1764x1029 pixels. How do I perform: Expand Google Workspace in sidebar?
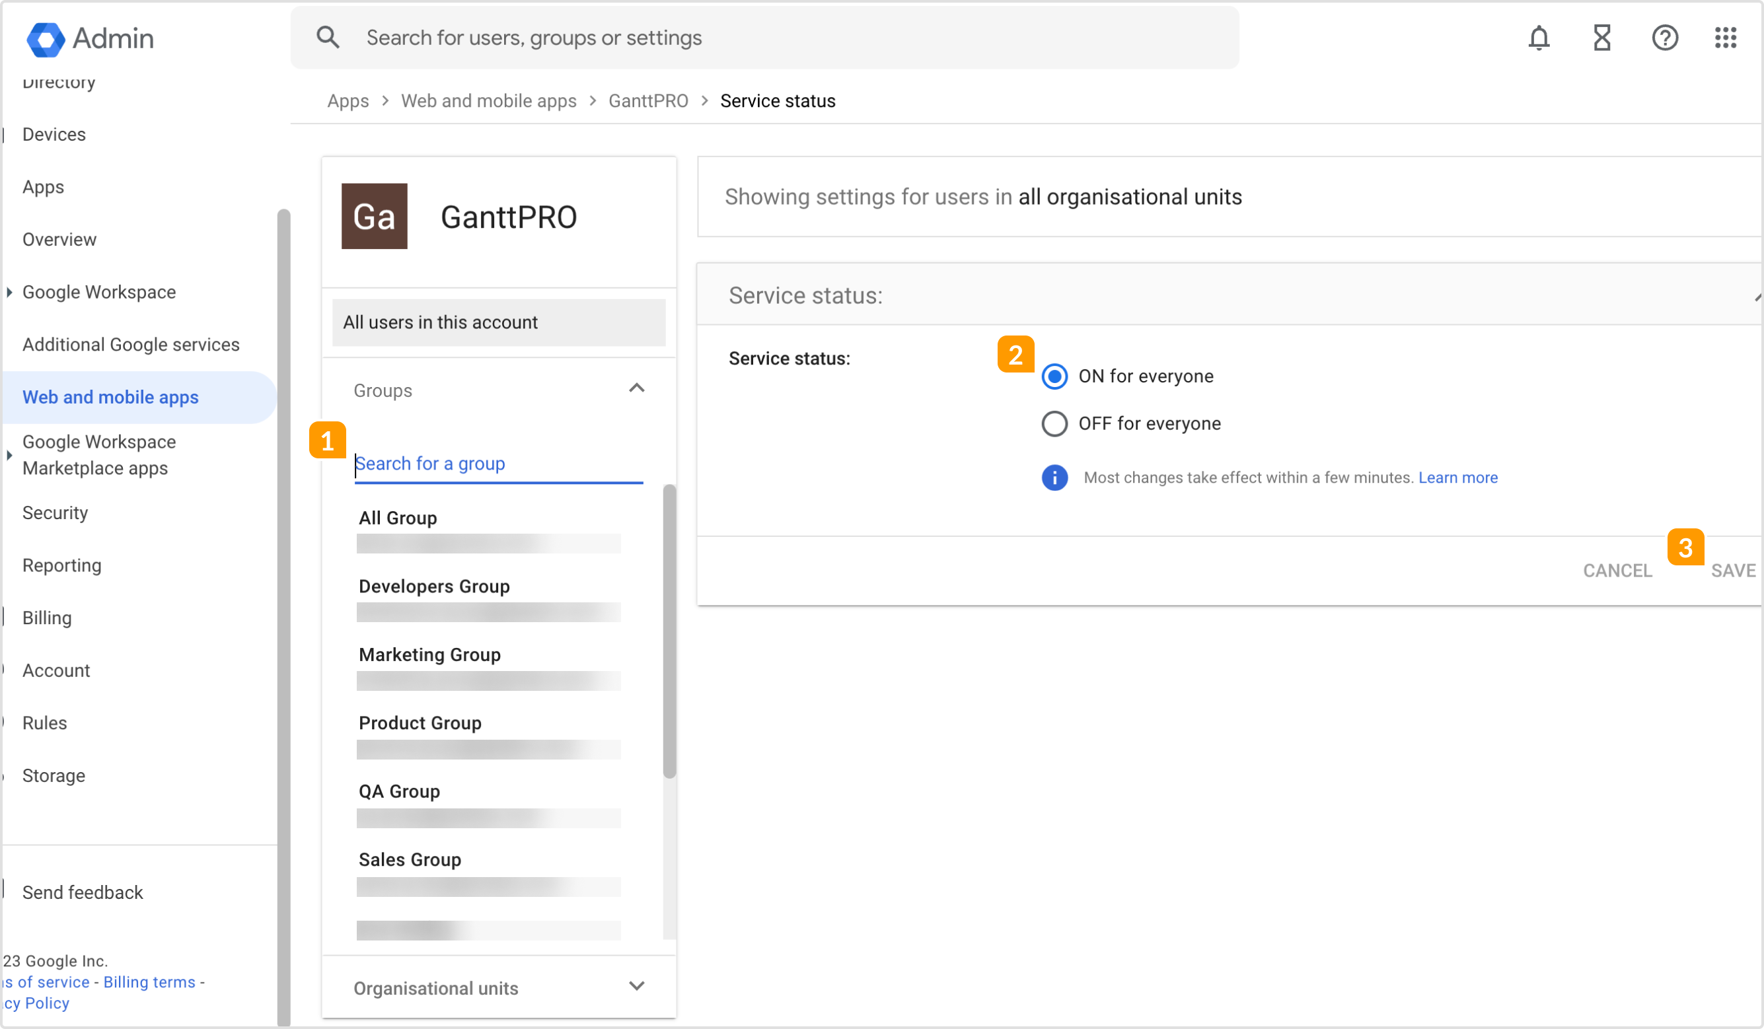[9, 292]
